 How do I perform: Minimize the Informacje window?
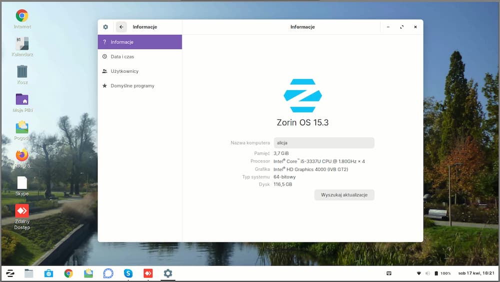click(x=388, y=27)
